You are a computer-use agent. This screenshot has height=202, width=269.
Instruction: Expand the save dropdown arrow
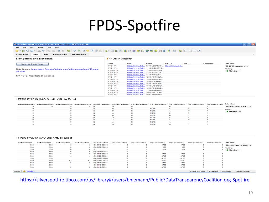(35, 51)
